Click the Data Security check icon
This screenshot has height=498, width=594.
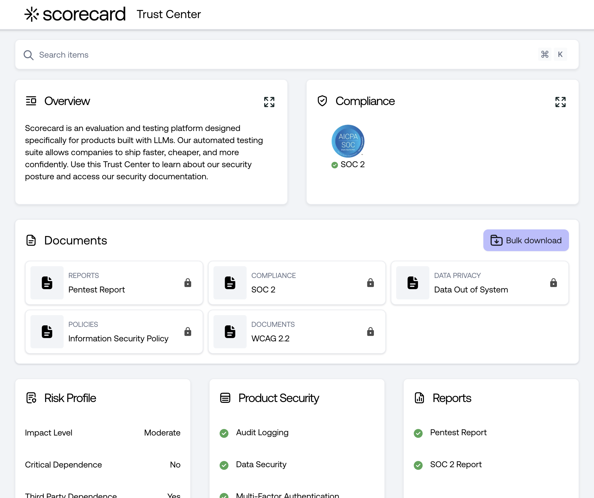pyautogui.click(x=224, y=465)
